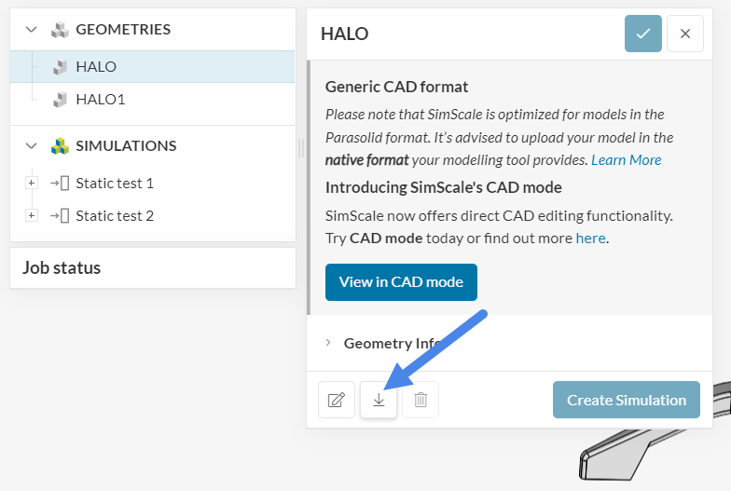Select HALO geometry in the tree
The image size is (731, 491).
point(96,67)
